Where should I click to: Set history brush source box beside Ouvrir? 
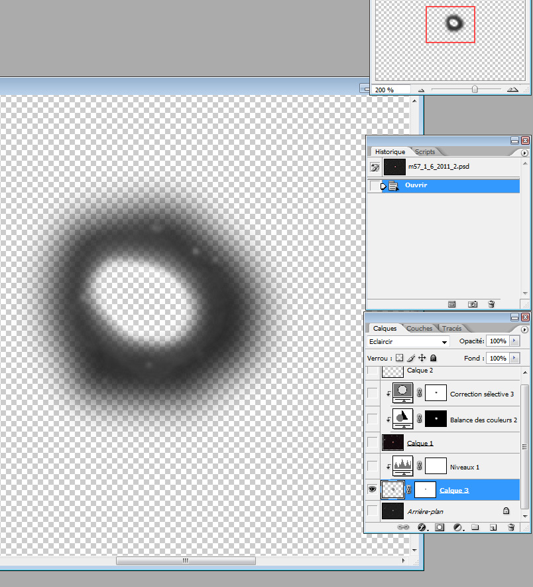click(x=375, y=186)
